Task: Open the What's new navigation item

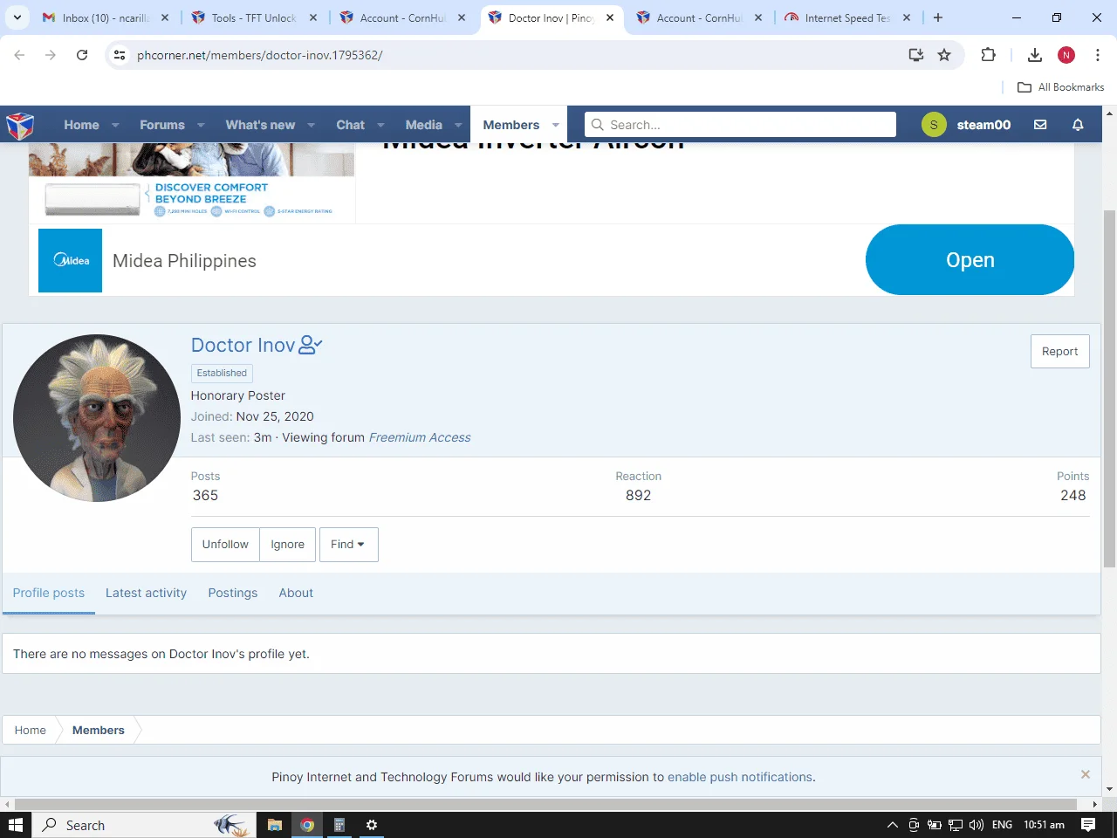Action: point(260,125)
